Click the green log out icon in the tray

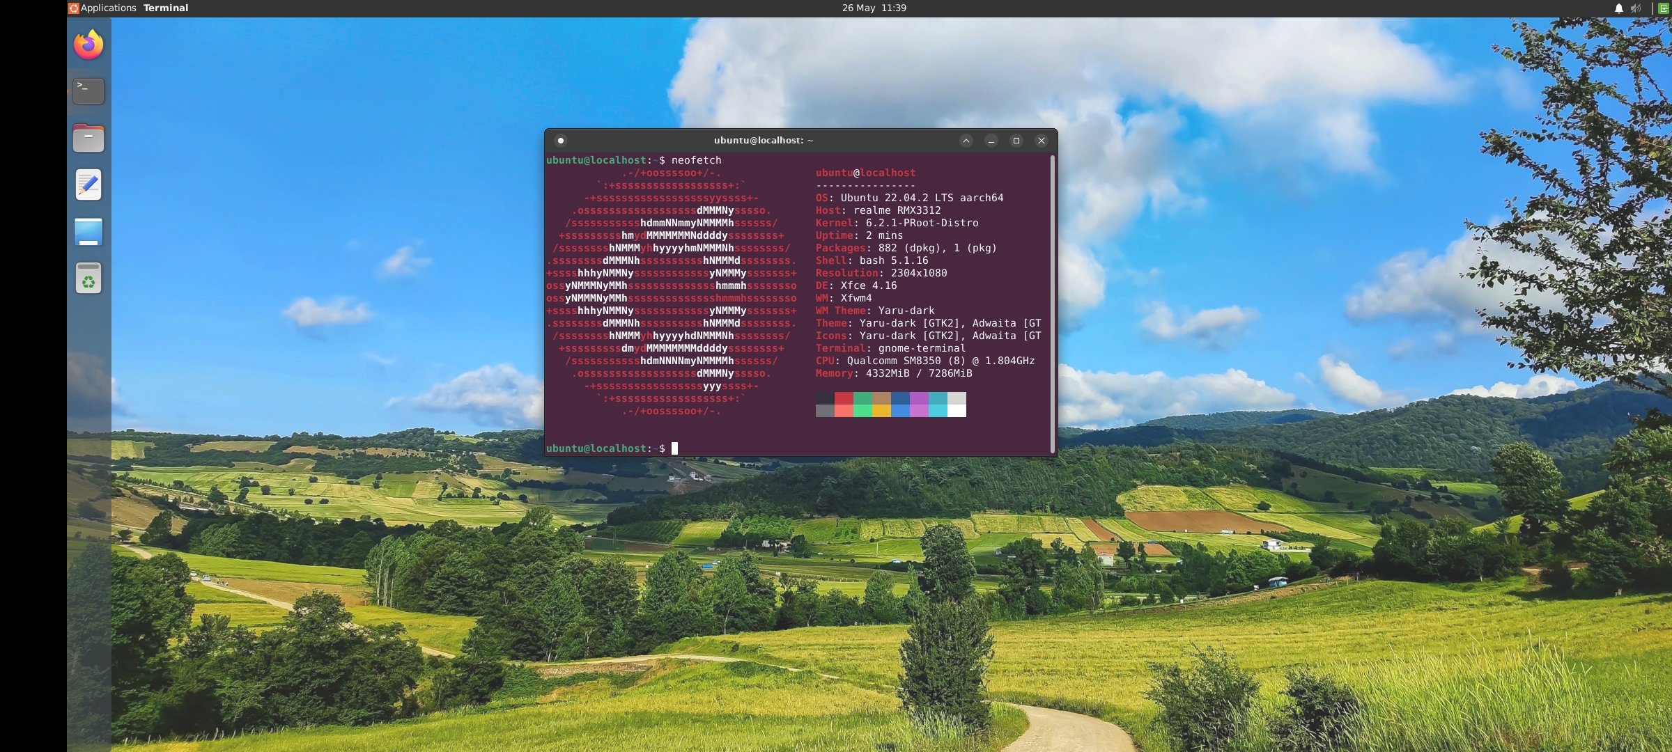[1662, 8]
